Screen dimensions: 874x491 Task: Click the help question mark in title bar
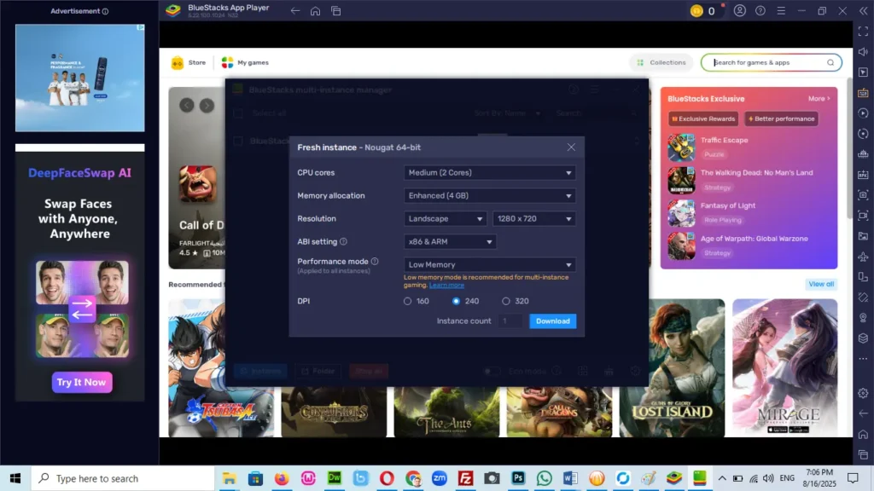pyautogui.click(x=759, y=11)
